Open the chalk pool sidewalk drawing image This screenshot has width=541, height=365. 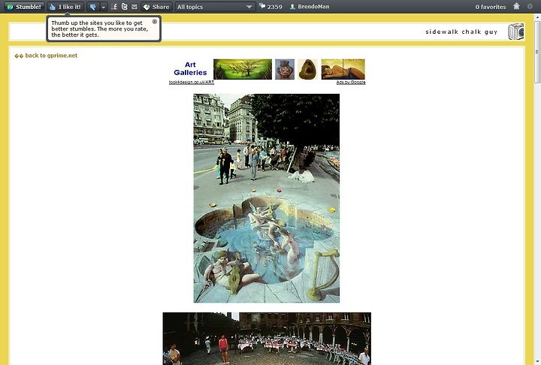click(x=266, y=198)
